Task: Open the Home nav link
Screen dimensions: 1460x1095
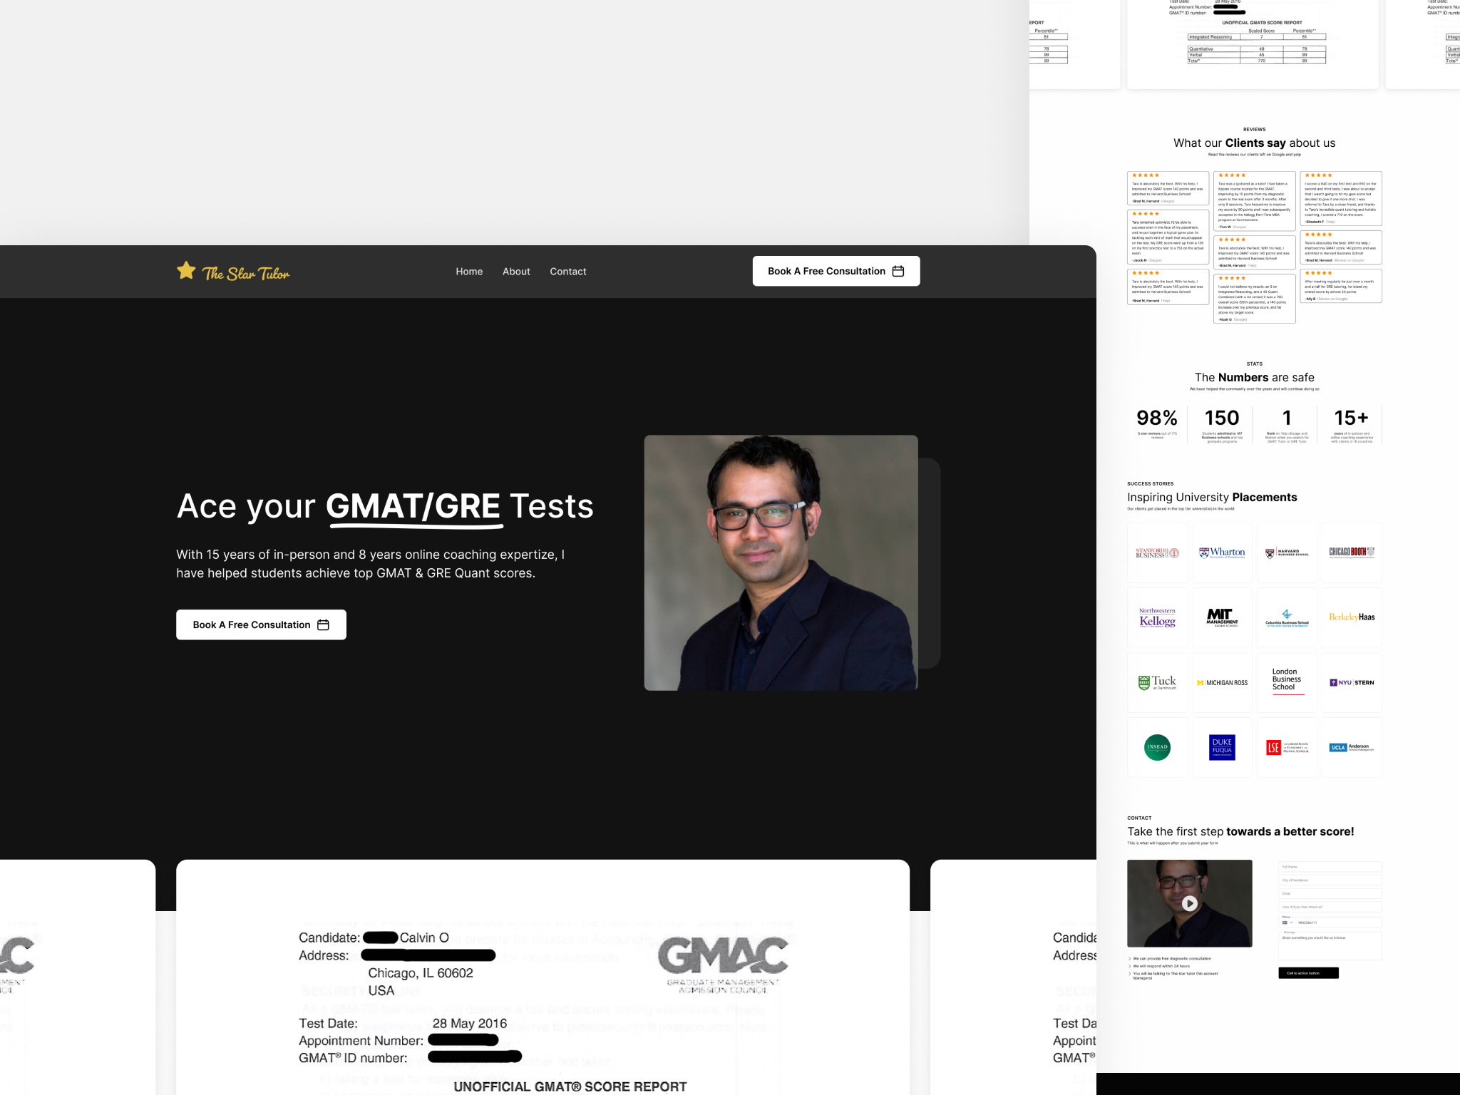Action: click(469, 272)
